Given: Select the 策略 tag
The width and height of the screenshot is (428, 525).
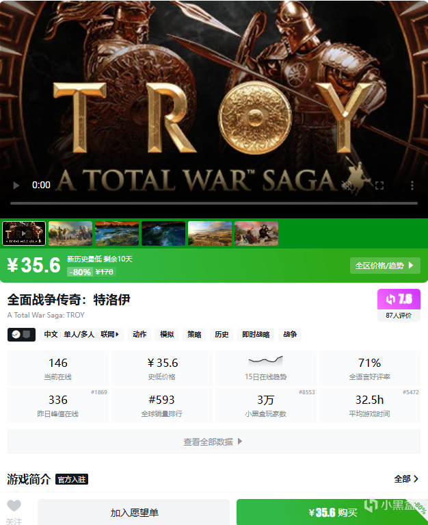Looking at the screenshot, I should [x=194, y=334].
